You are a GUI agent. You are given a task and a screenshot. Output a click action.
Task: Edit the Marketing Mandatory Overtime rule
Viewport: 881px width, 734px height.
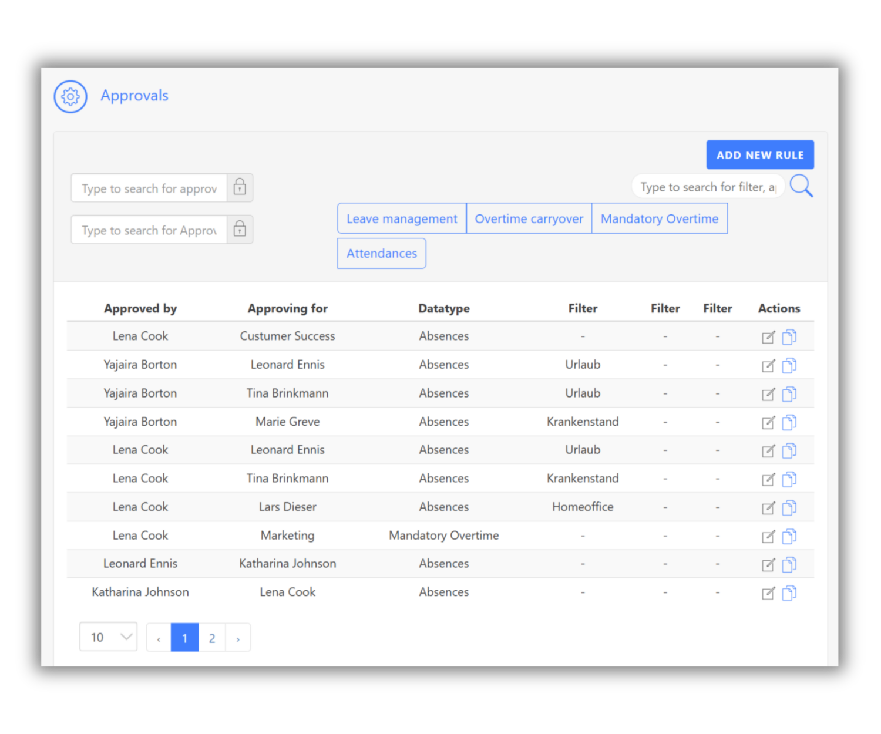click(768, 536)
